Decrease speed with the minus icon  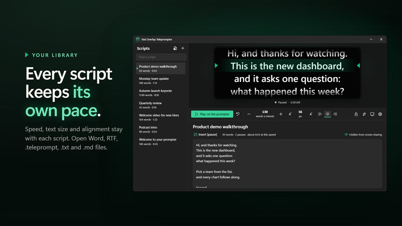pos(249,114)
